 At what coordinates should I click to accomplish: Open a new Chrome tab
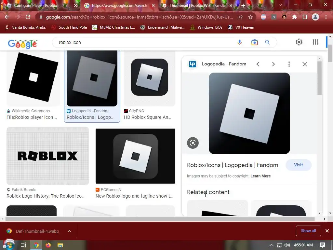tap(243, 6)
